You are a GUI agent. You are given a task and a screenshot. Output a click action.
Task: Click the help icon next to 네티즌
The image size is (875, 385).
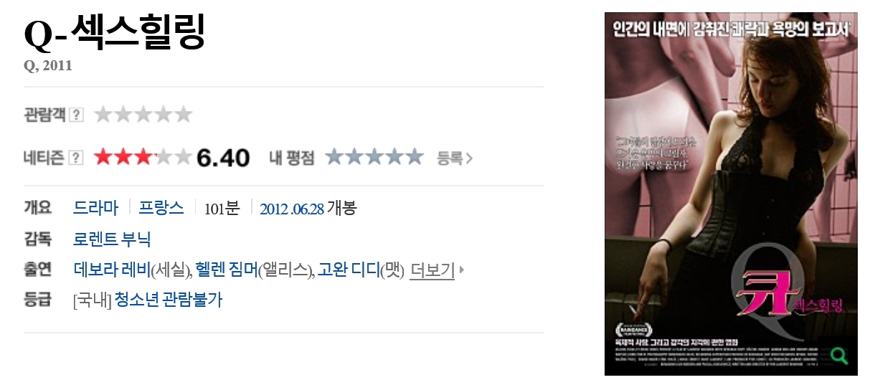click(x=77, y=158)
